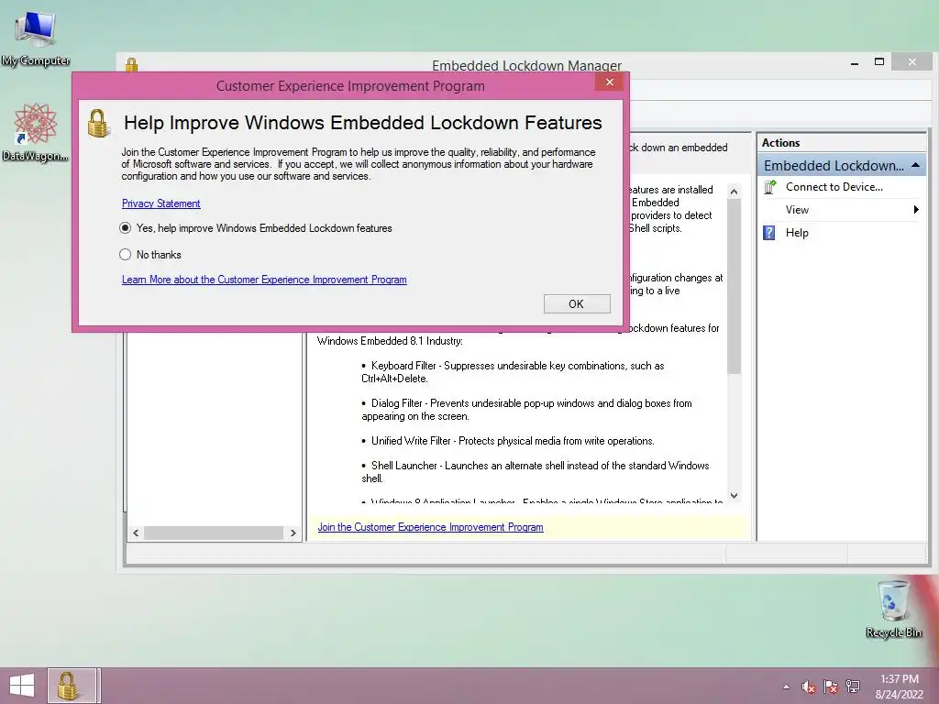The height and width of the screenshot is (704, 939).
Task: Click the 'Unified Write Filter' description line
Action: tap(508, 441)
